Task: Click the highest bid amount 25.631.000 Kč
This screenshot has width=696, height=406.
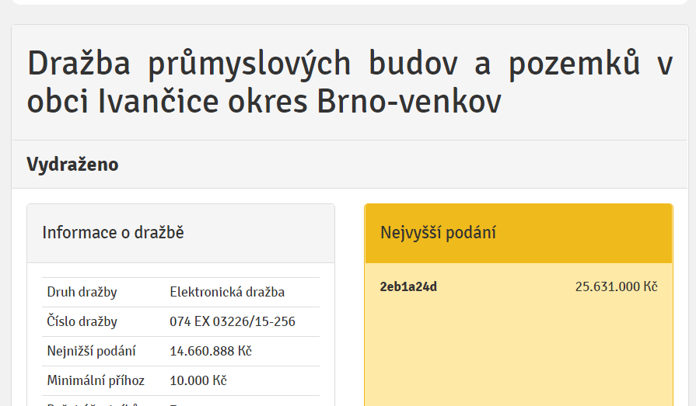Action: coord(616,286)
